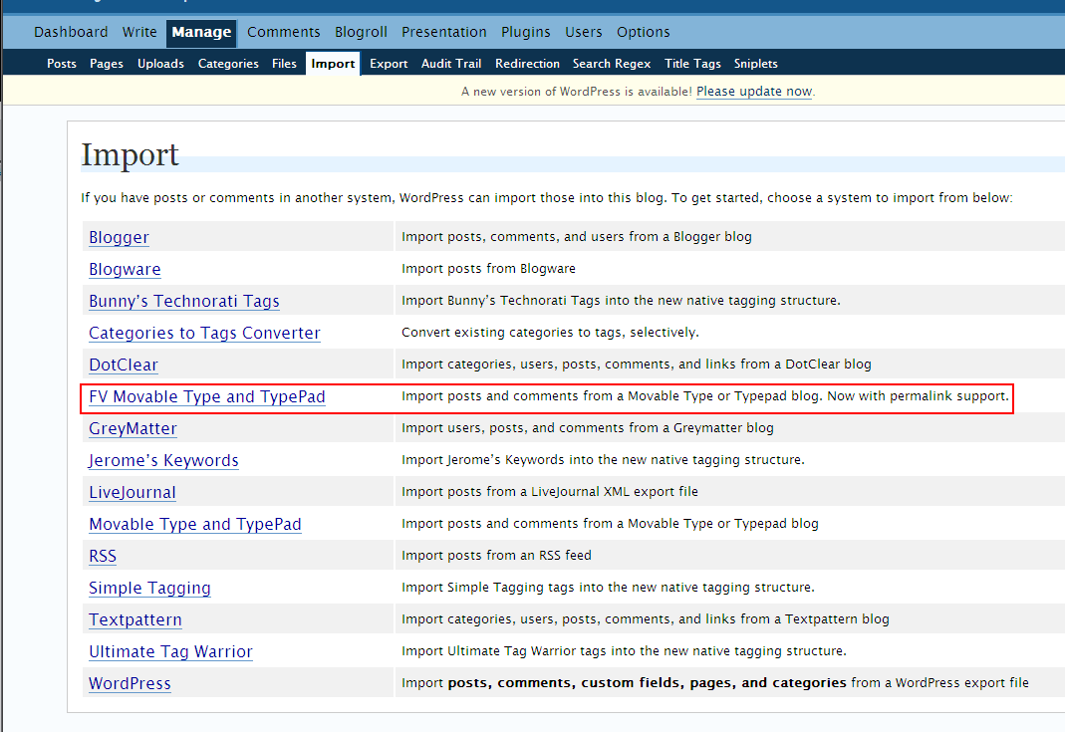Image resolution: width=1065 pixels, height=732 pixels.
Task: Click the Bunny's Technorati Tags import description
Action: [x=621, y=300]
